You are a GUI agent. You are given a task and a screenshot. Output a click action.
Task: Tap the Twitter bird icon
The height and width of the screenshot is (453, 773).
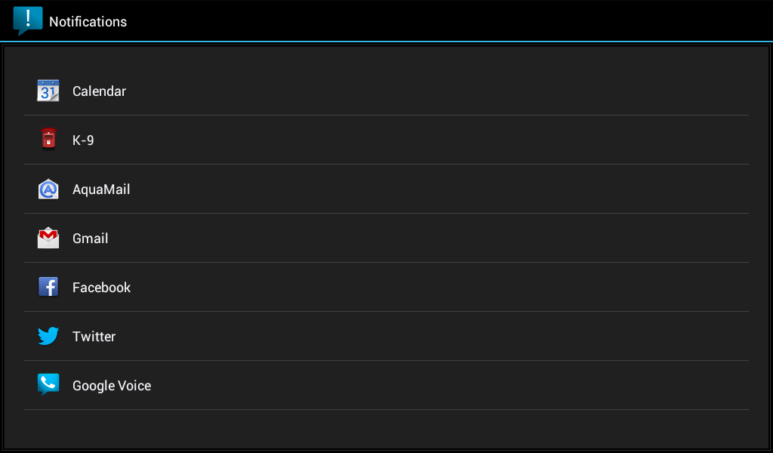pyautogui.click(x=48, y=336)
